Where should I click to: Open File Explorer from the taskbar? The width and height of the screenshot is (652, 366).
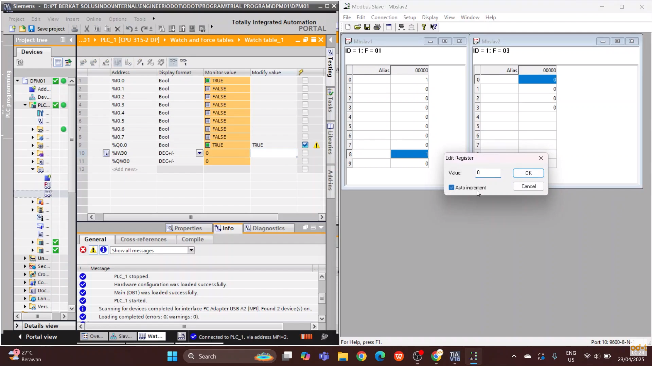pos(342,357)
